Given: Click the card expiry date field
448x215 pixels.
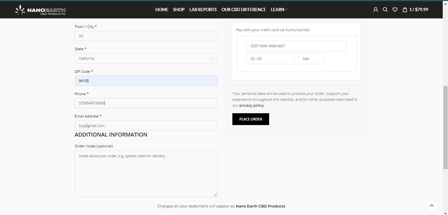Looking at the screenshot, I should click(270, 58).
